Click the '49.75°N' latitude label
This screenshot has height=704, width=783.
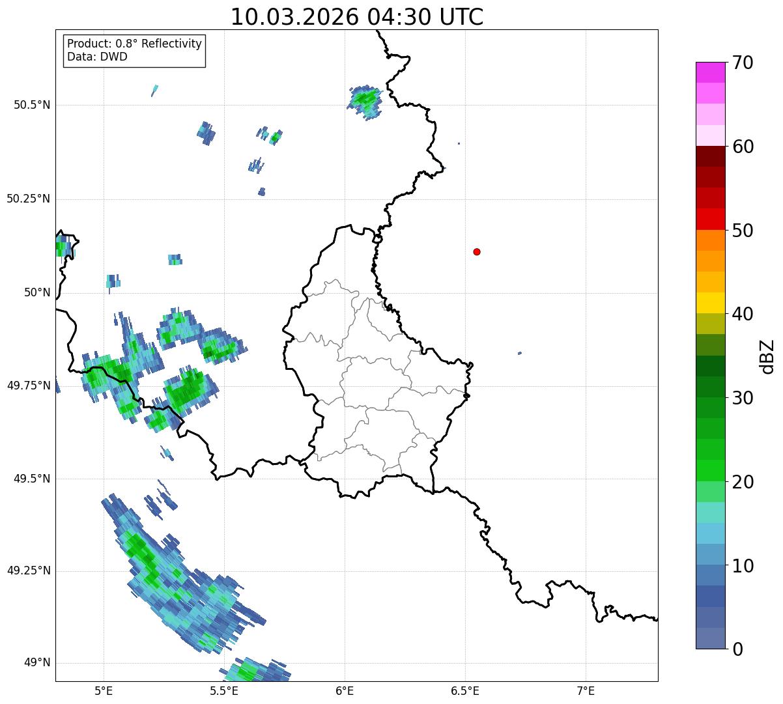28,386
